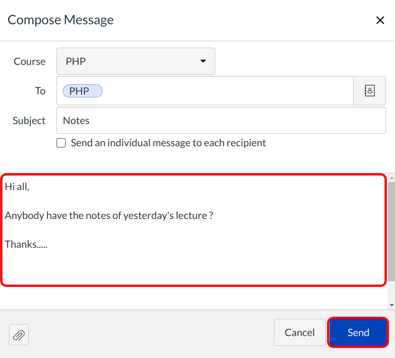
Task: Click the paperclip attachment icon
Action: (x=19, y=335)
